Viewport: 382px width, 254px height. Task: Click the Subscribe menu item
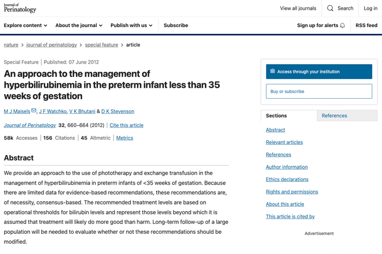point(175,25)
